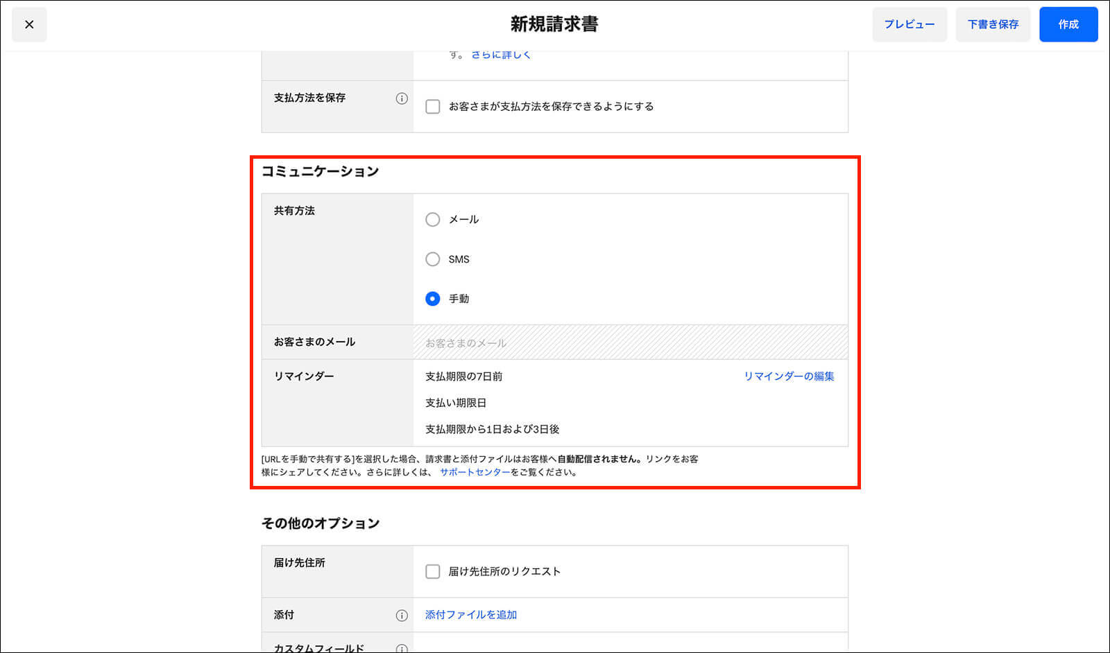Click the 届け先住所 row label
The width and height of the screenshot is (1110, 653).
(x=299, y=563)
